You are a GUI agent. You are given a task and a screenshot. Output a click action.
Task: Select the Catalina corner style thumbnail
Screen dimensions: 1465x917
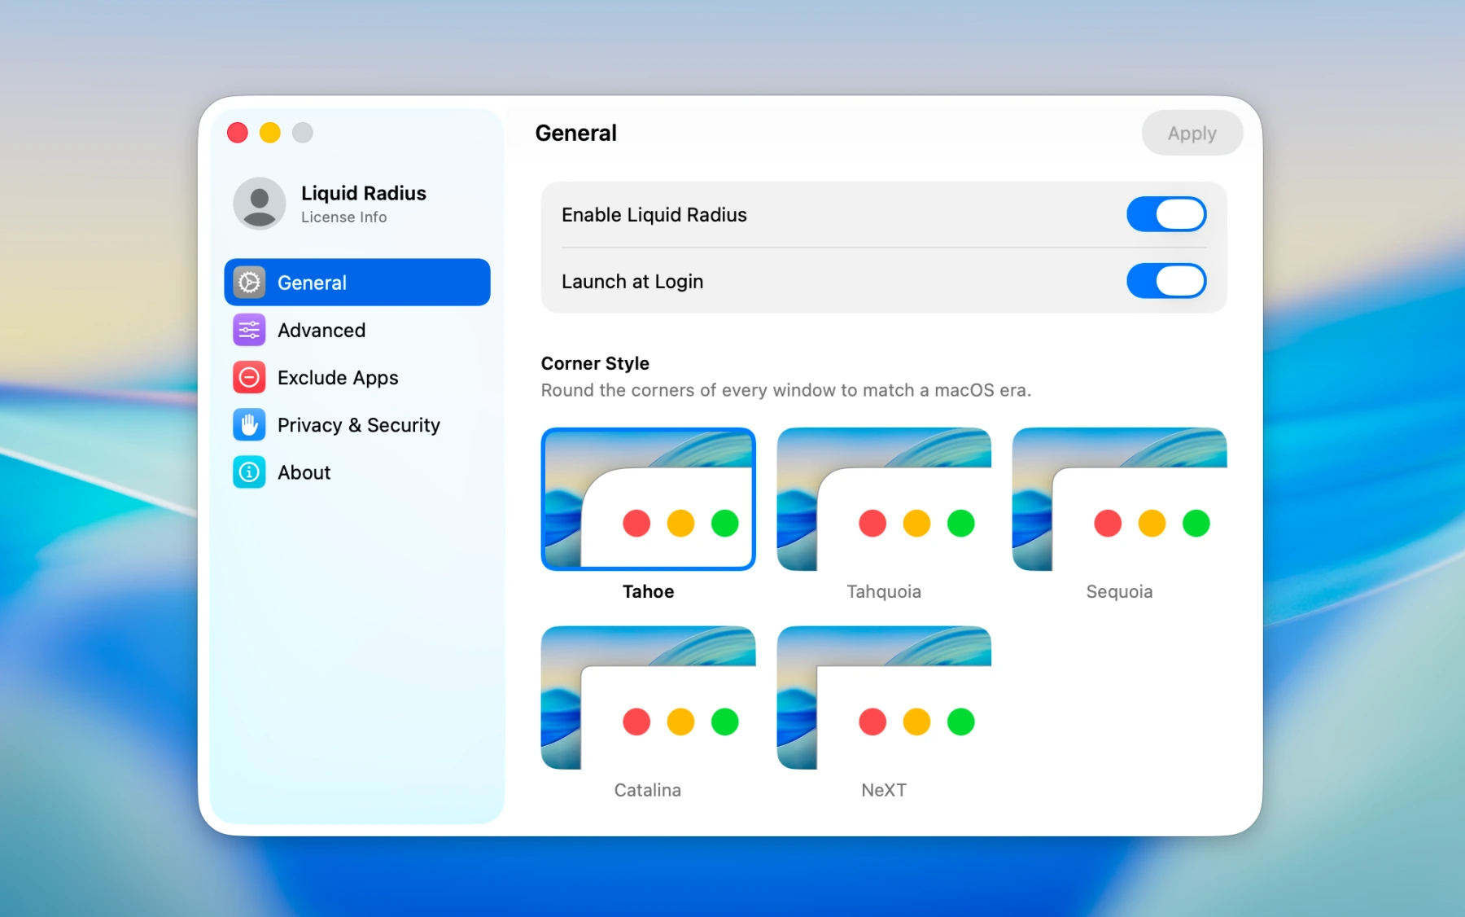[x=649, y=697]
